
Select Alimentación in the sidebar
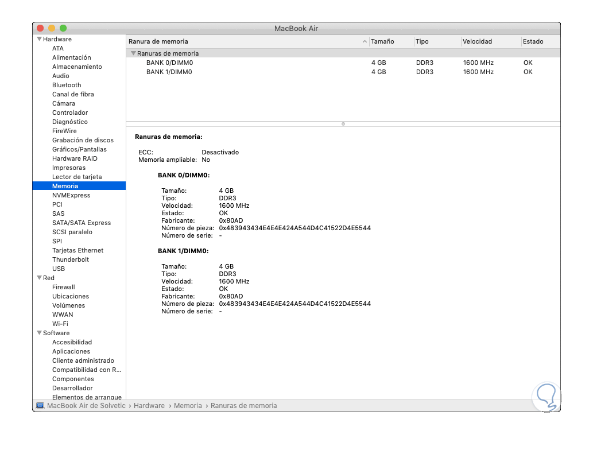(x=72, y=57)
